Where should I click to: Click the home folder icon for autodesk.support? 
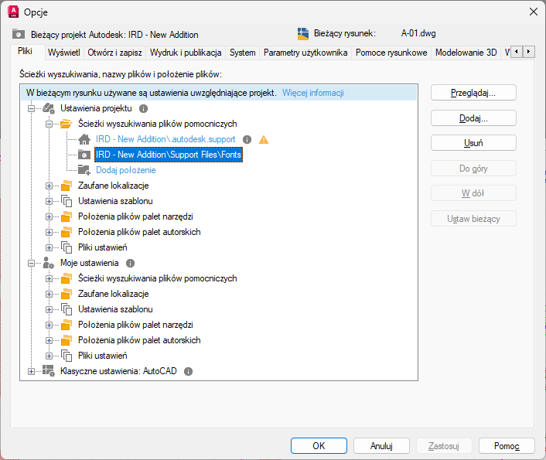click(x=84, y=139)
